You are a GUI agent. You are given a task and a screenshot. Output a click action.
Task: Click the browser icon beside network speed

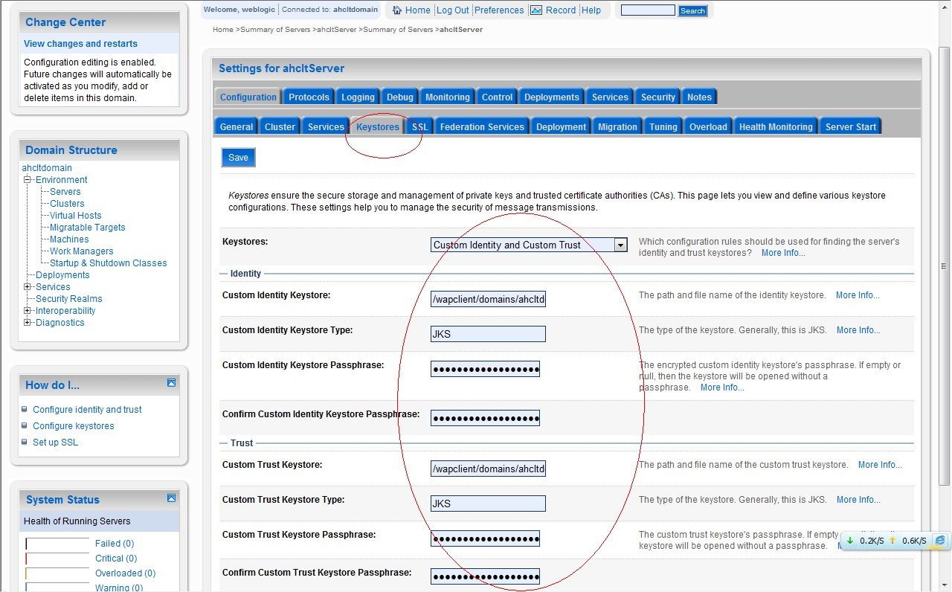click(940, 541)
